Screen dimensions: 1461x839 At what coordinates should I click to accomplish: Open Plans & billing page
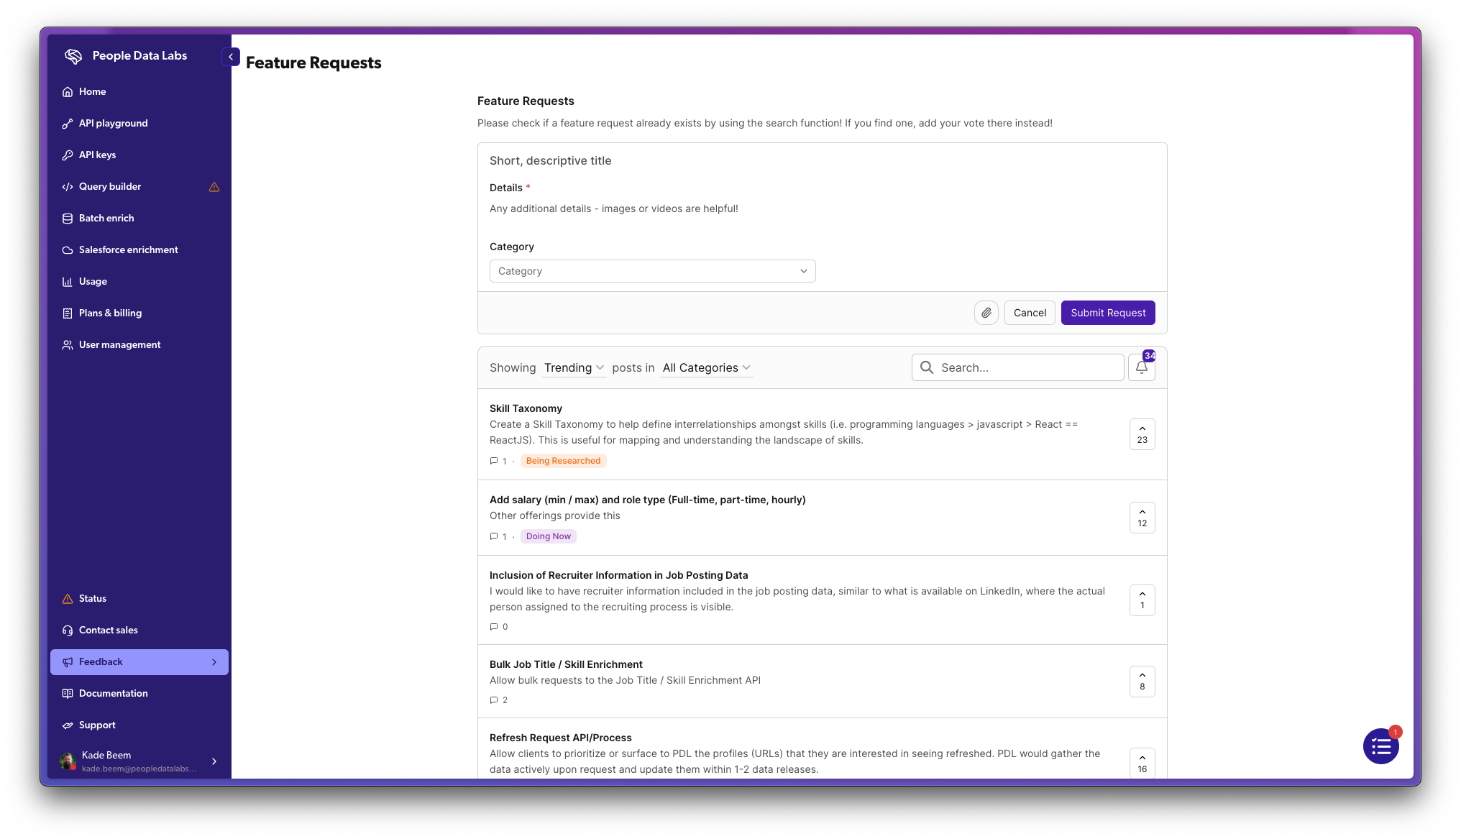(x=109, y=313)
